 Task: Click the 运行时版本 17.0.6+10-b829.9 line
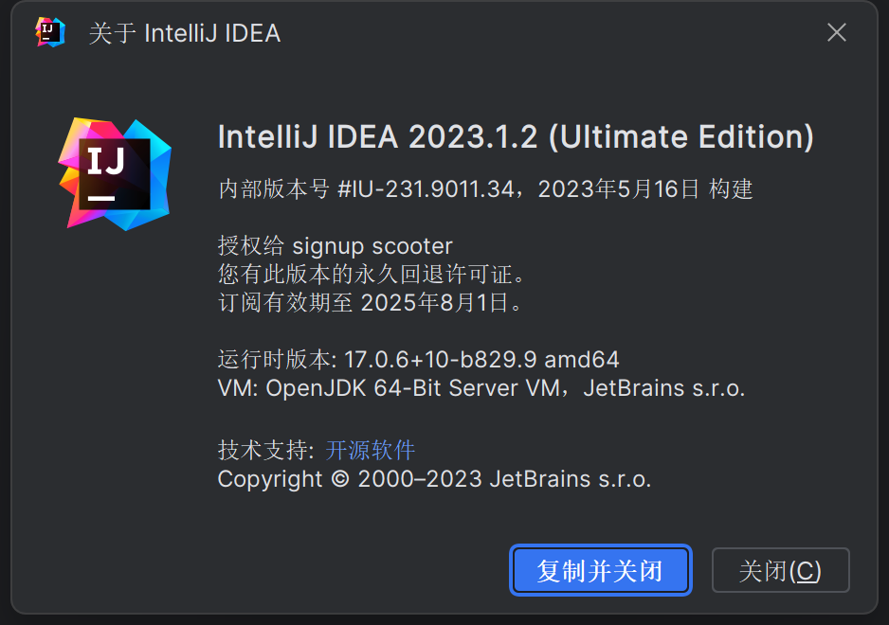pyautogui.click(x=377, y=359)
